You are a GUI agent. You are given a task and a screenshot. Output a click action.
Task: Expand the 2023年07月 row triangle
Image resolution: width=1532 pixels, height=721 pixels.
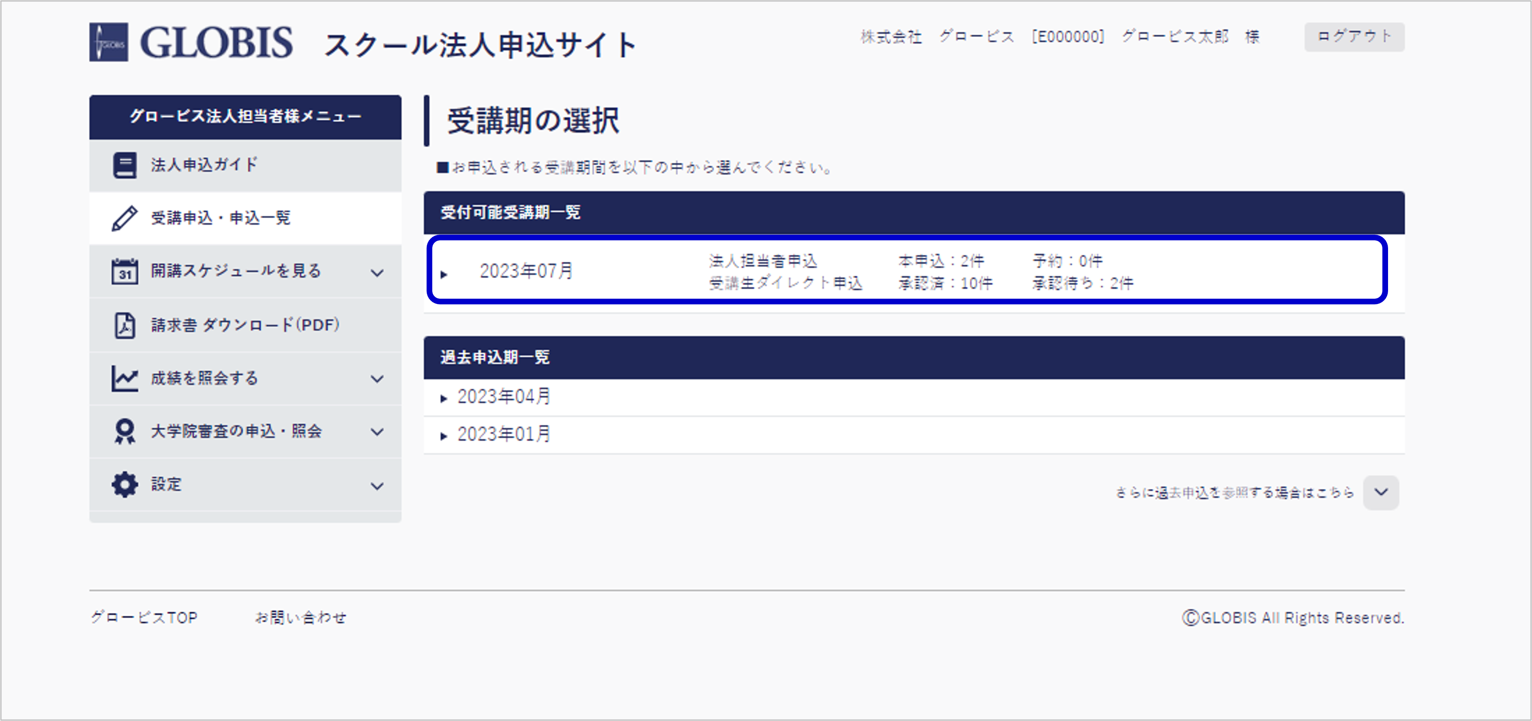(444, 275)
